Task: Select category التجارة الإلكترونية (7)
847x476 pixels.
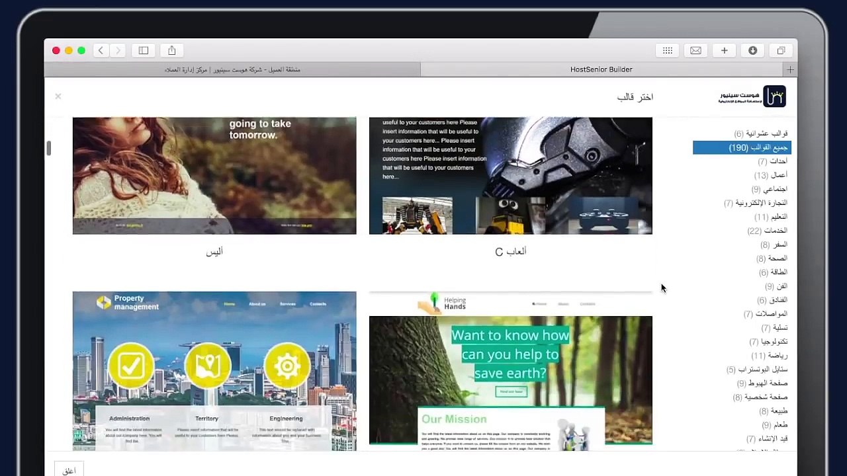Action: (x=756, y=203)
